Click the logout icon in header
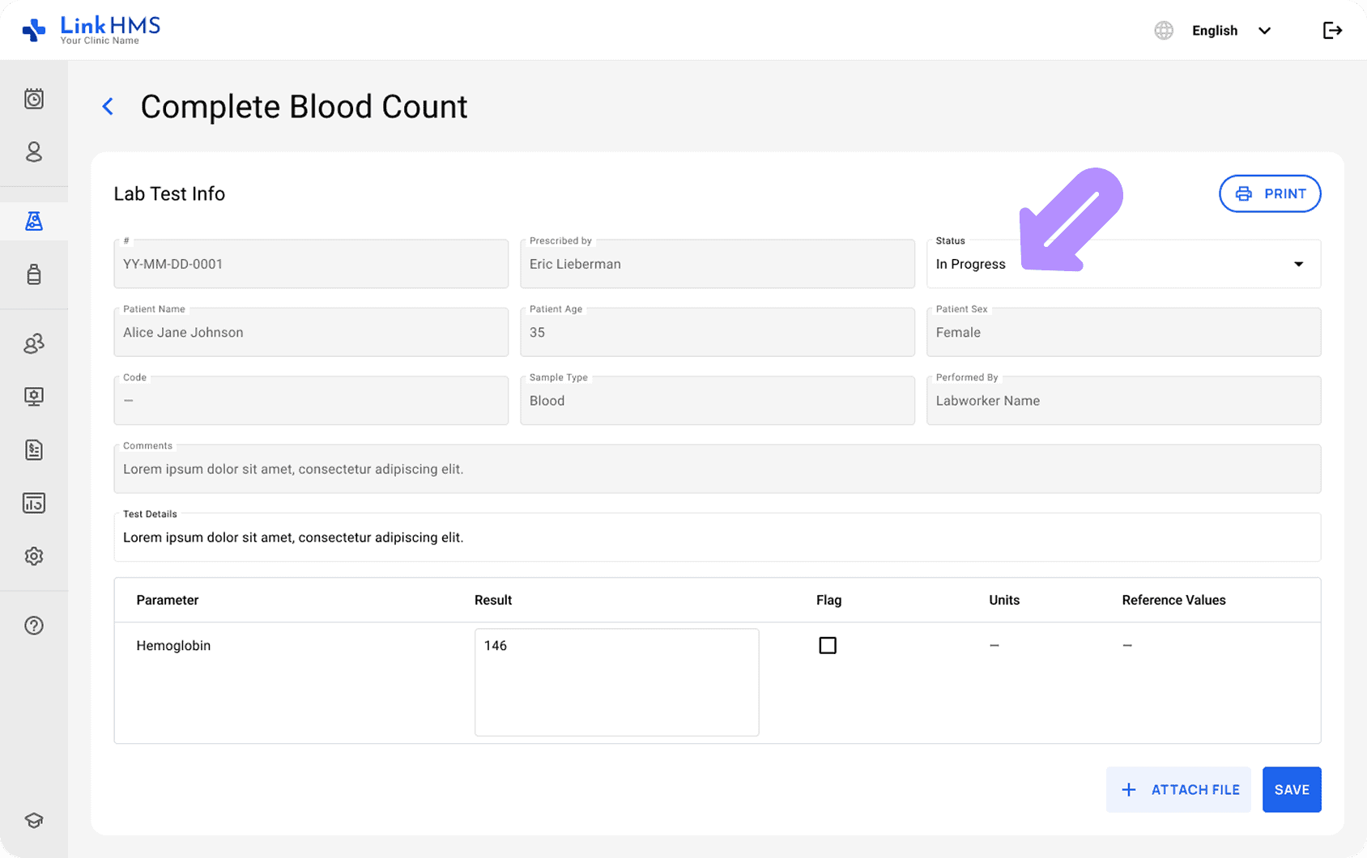1367x858 pixels. point(1332,31)
